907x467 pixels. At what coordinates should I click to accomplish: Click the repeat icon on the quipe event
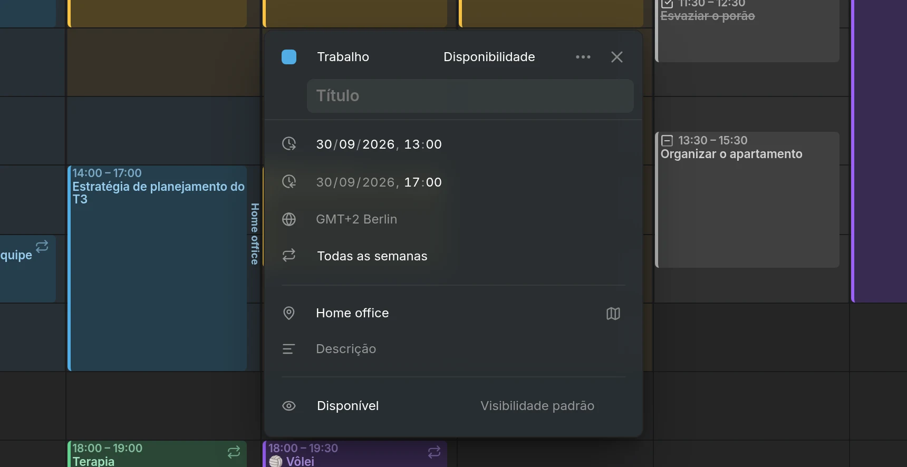coord(42,246)
